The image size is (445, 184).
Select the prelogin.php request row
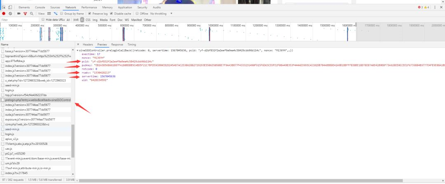36,100
